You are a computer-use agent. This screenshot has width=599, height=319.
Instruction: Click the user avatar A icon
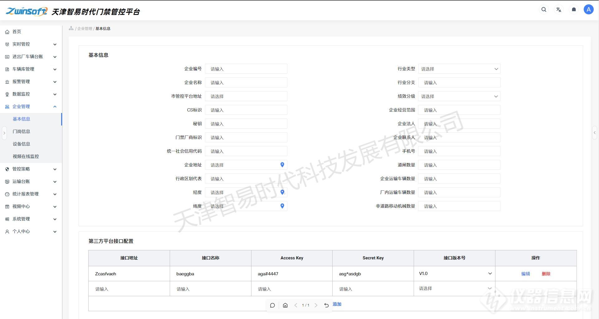point(589,10)
